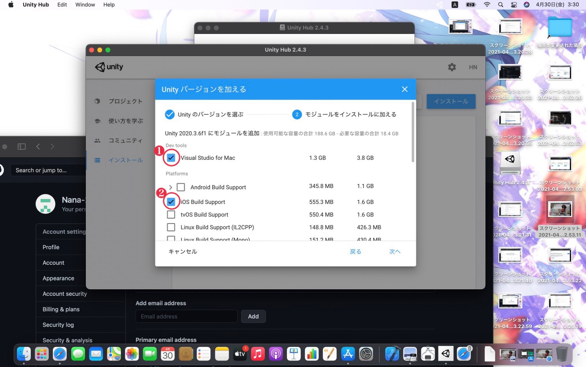Open Apple TV from the Dock
The height and width of the screenshot is (367, 586).
click(x=240, y=354)
